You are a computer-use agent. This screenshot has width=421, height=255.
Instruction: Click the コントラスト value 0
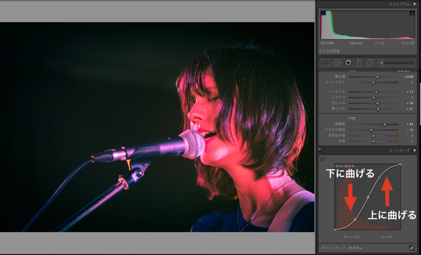[413, 82]
